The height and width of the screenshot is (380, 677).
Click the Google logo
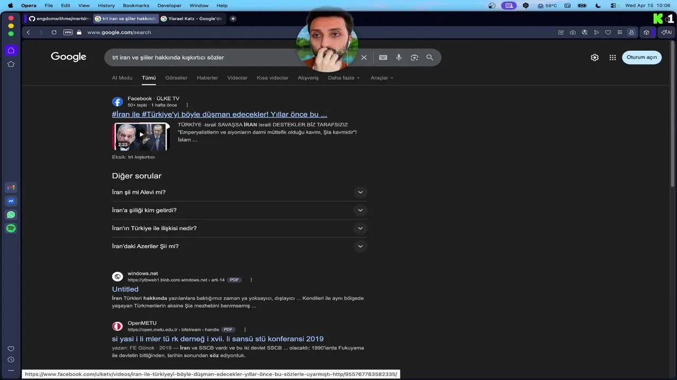pos(68,57)
